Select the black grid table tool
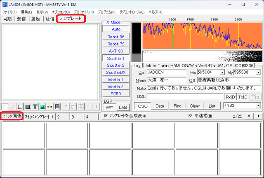264x178 pixels. [57, 106]
